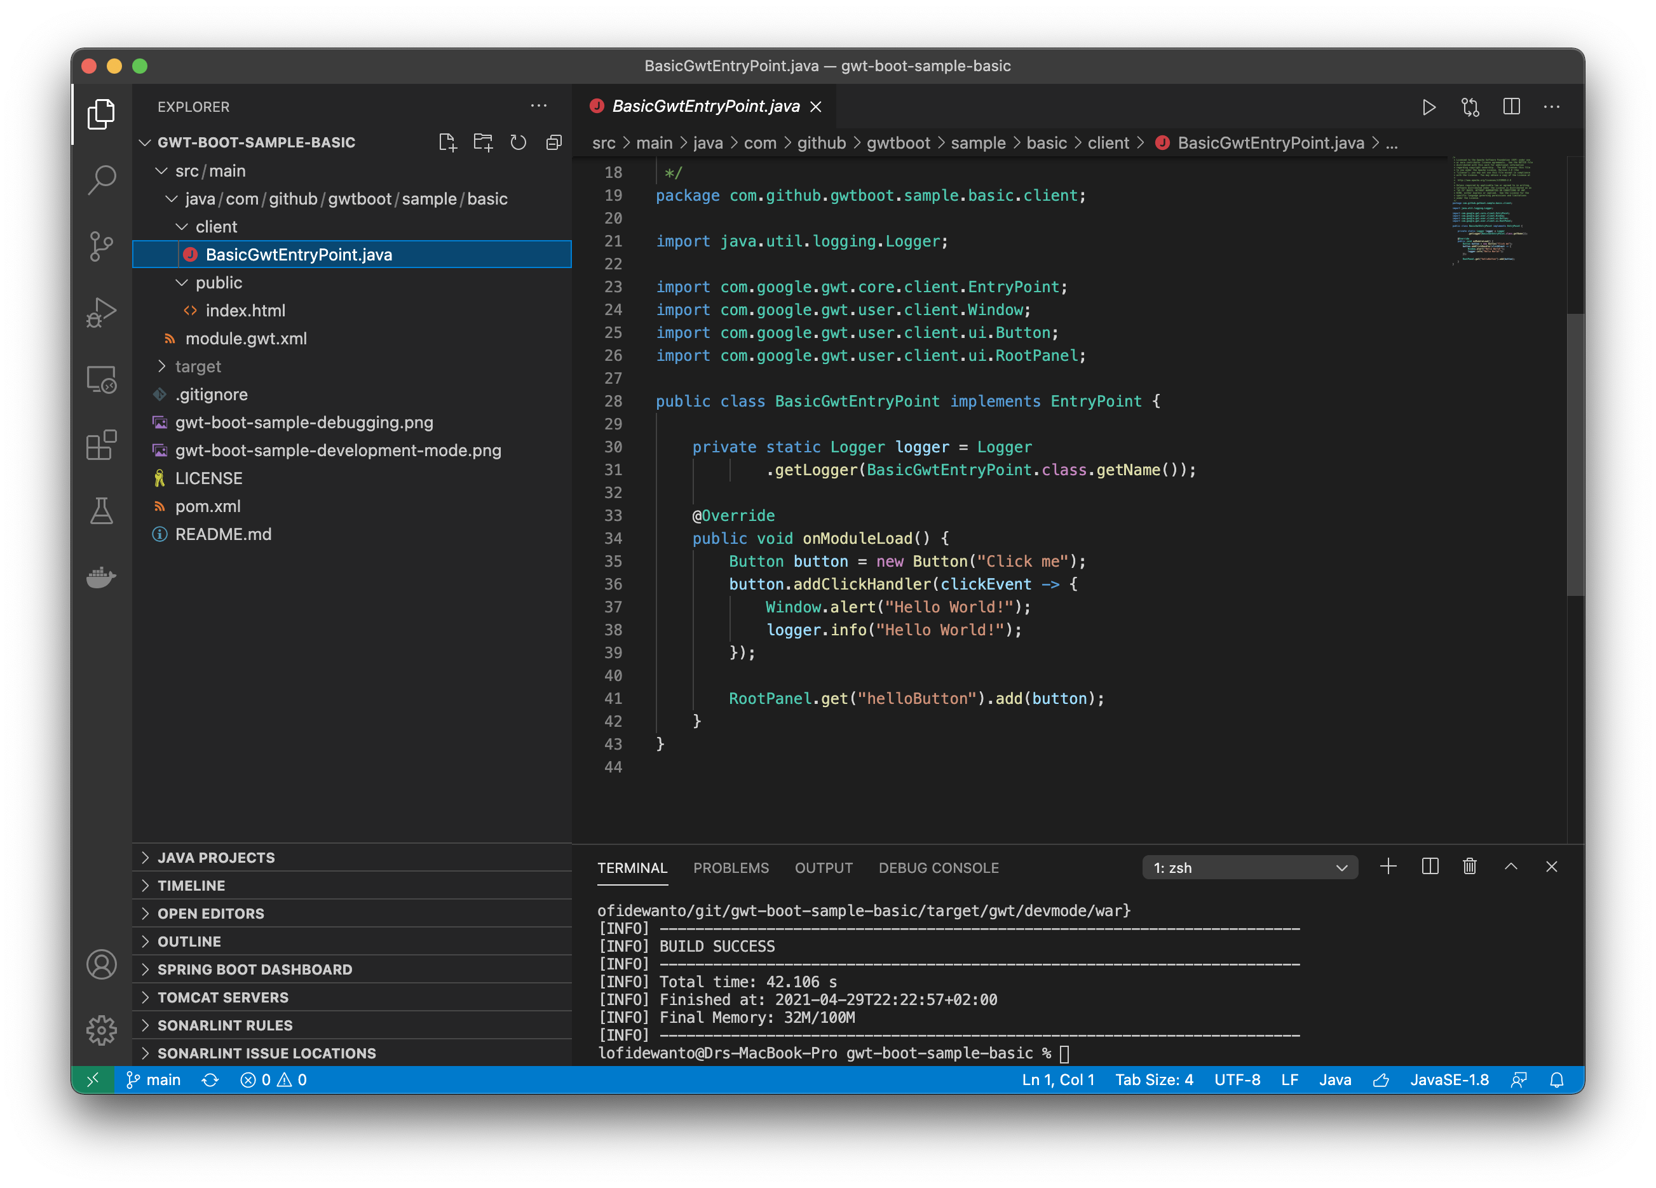Kill the terminal with trash icon

pyautogui.click(x=1469, y=867)
